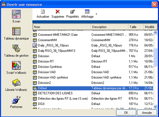The image size is (159, 117).
Task: Click icon beside the Décision row
Action: 35,56
